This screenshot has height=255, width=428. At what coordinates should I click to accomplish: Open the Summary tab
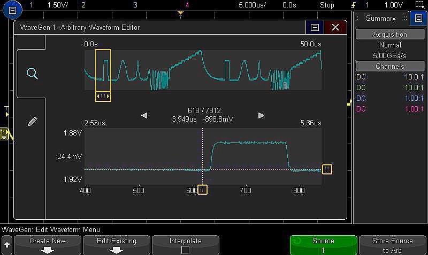[381, 18]
